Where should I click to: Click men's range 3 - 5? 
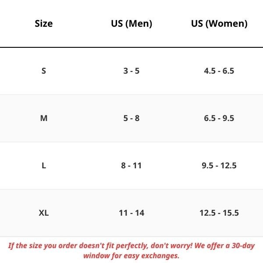point(131,71)
